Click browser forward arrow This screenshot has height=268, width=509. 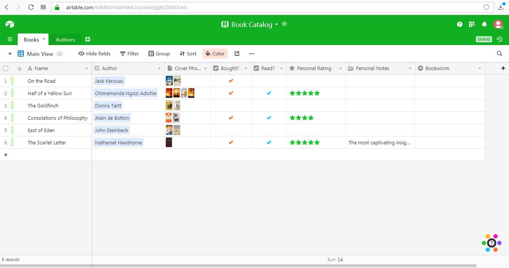[18, 7]
